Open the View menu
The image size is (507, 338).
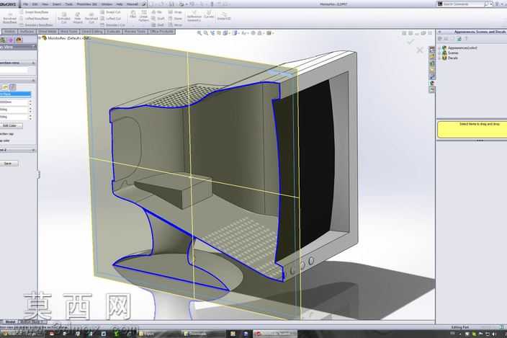(x=45, y=4)
